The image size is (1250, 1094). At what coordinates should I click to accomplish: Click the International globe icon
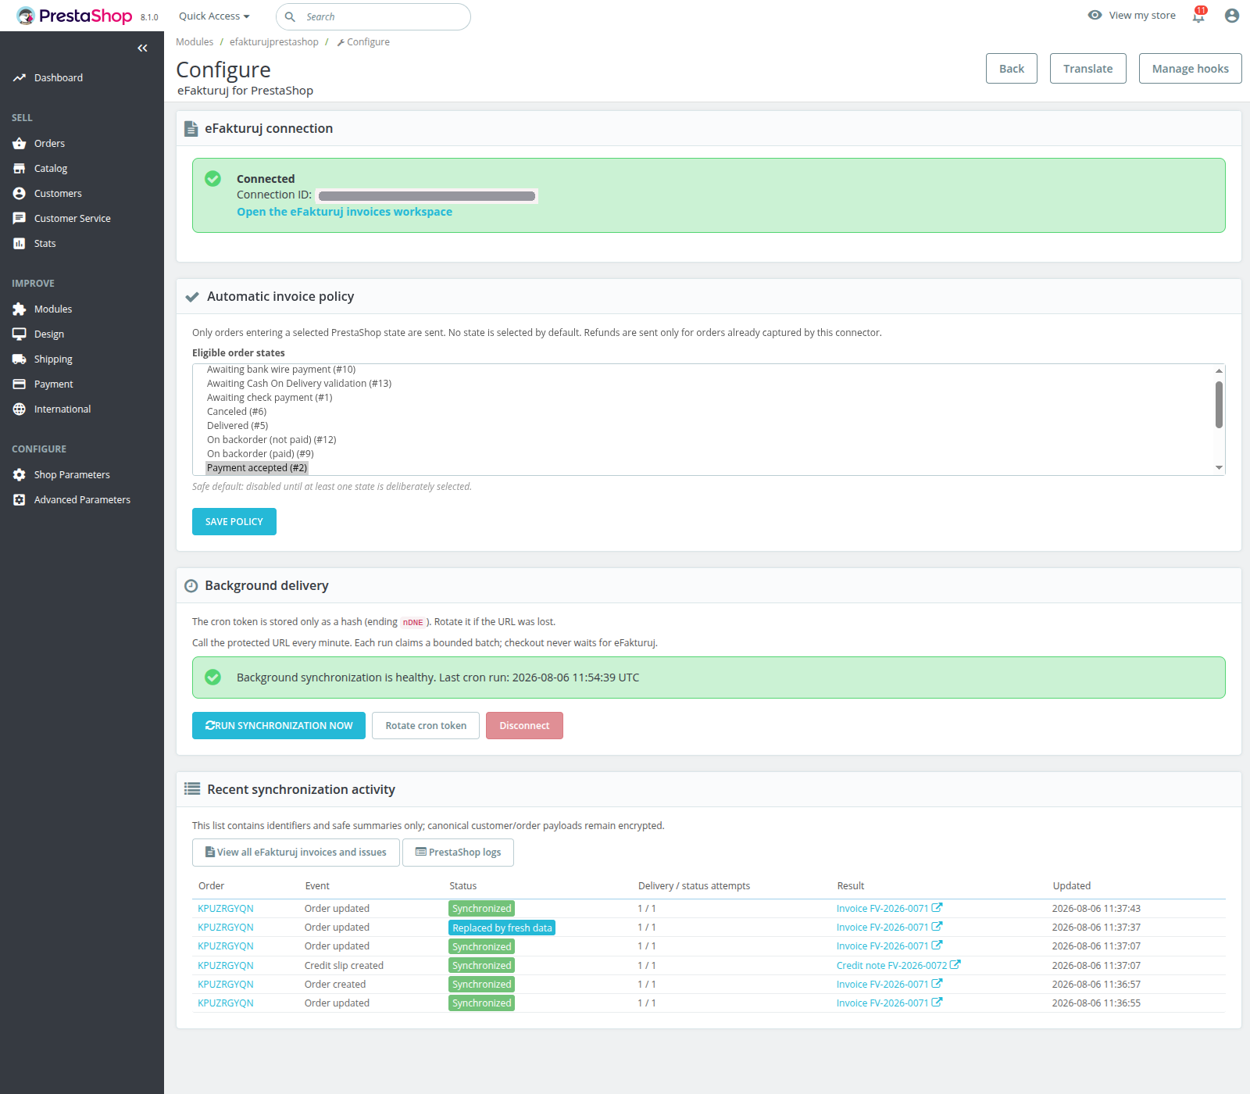(20, 409)
